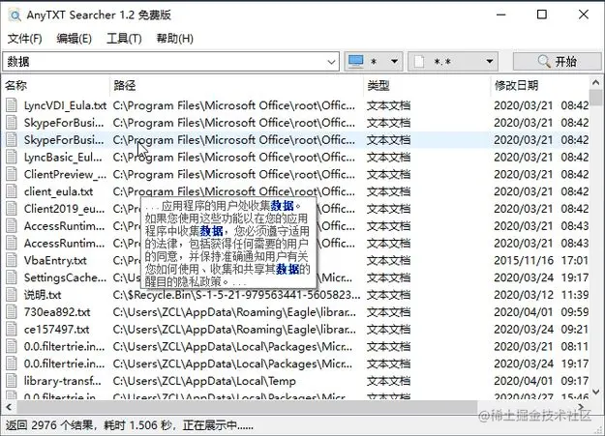Open the 工具(T) menu

124,39
